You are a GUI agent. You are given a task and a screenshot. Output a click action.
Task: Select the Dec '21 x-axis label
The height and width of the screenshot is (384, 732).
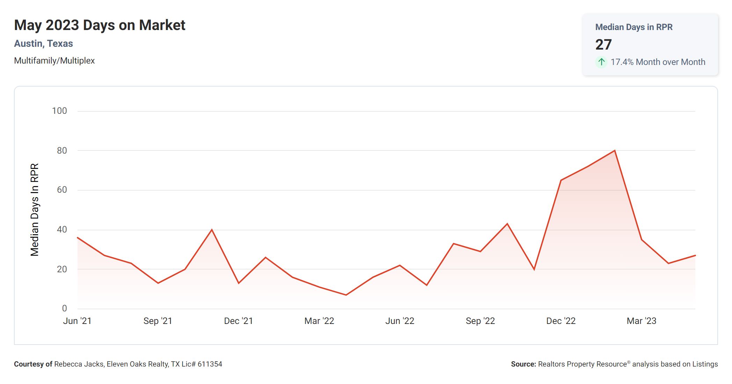(239, 321)
